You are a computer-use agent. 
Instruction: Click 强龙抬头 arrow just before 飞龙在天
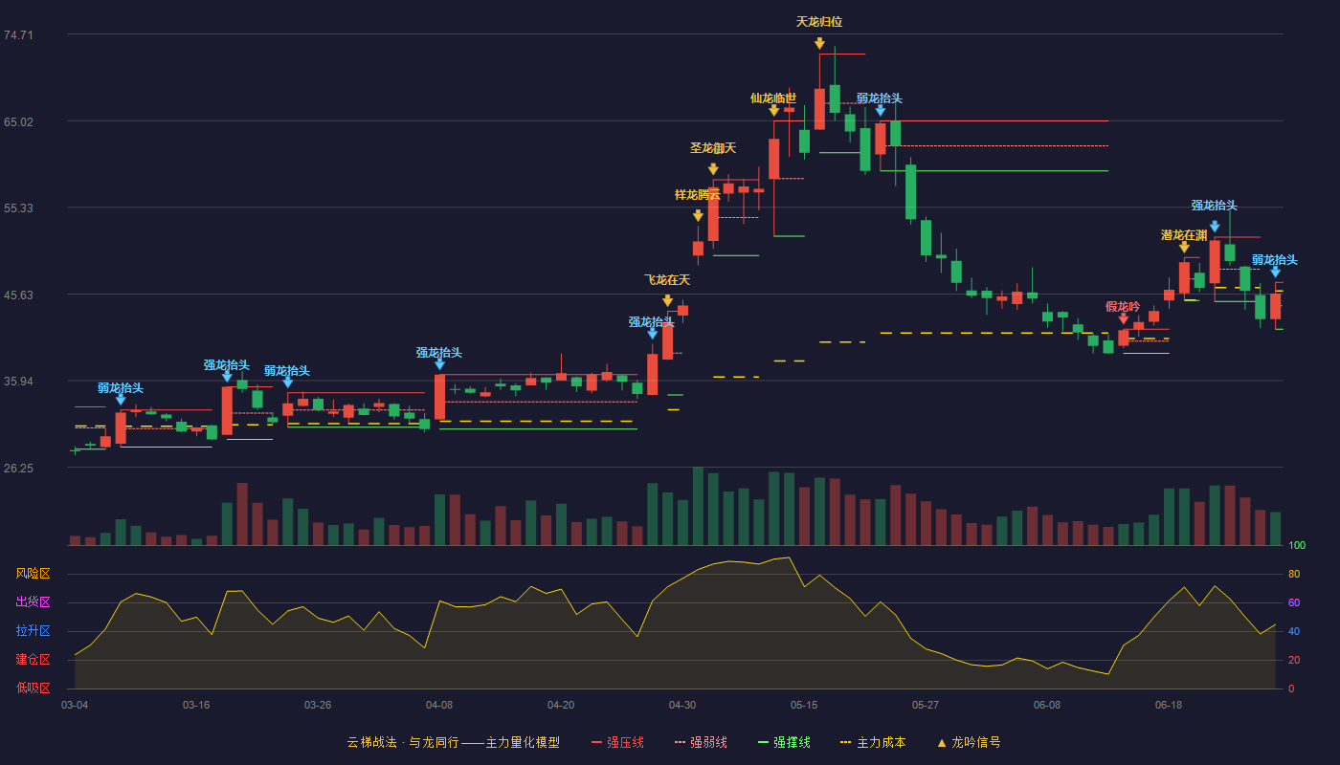652,334
